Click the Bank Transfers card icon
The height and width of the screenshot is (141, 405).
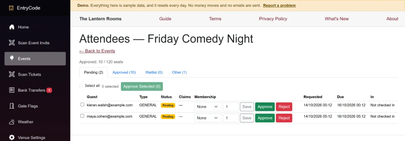12,90
